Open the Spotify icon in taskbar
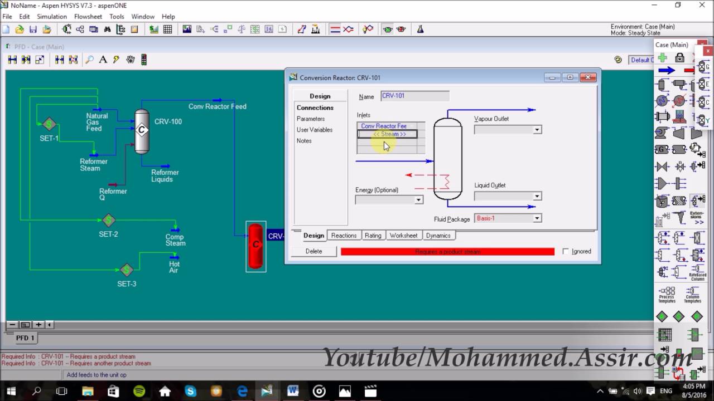The image size is (714, 401). point(139,391)
